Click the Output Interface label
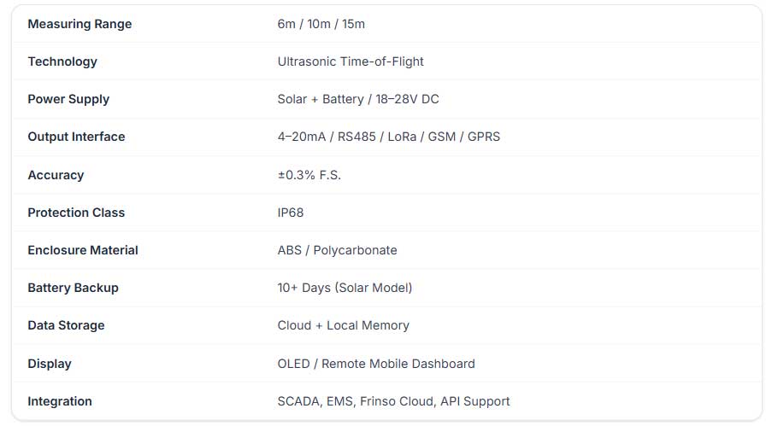This screenshot has height=426, width=772. (76, 137)
